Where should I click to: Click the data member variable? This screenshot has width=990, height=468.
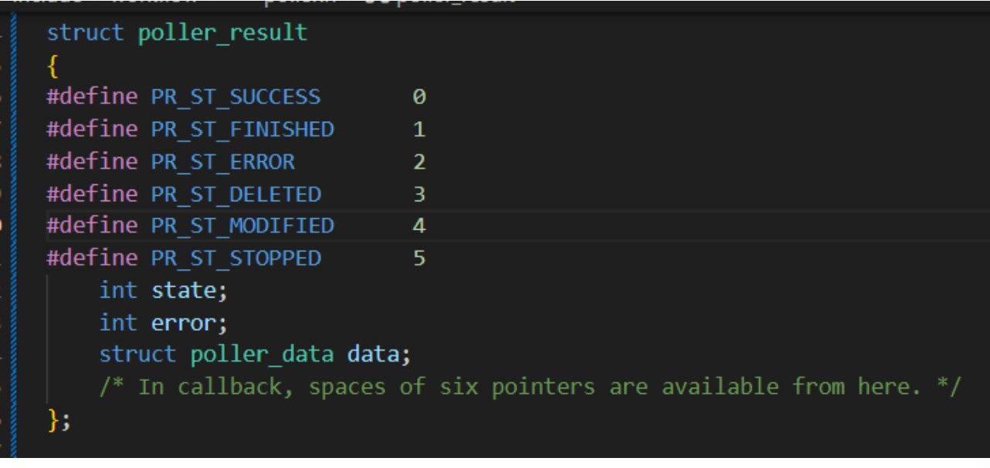point(373,355)
